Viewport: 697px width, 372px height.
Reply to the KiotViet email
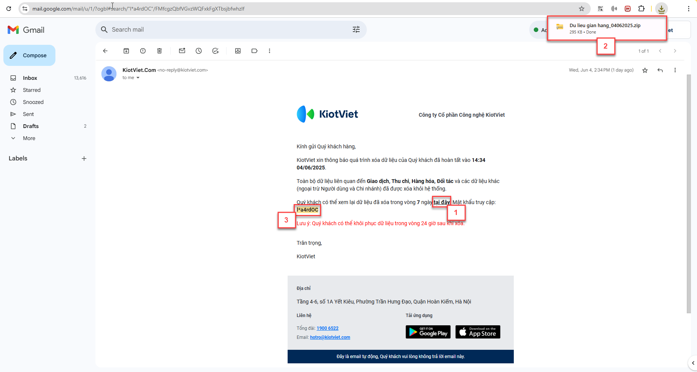point(660,70)
